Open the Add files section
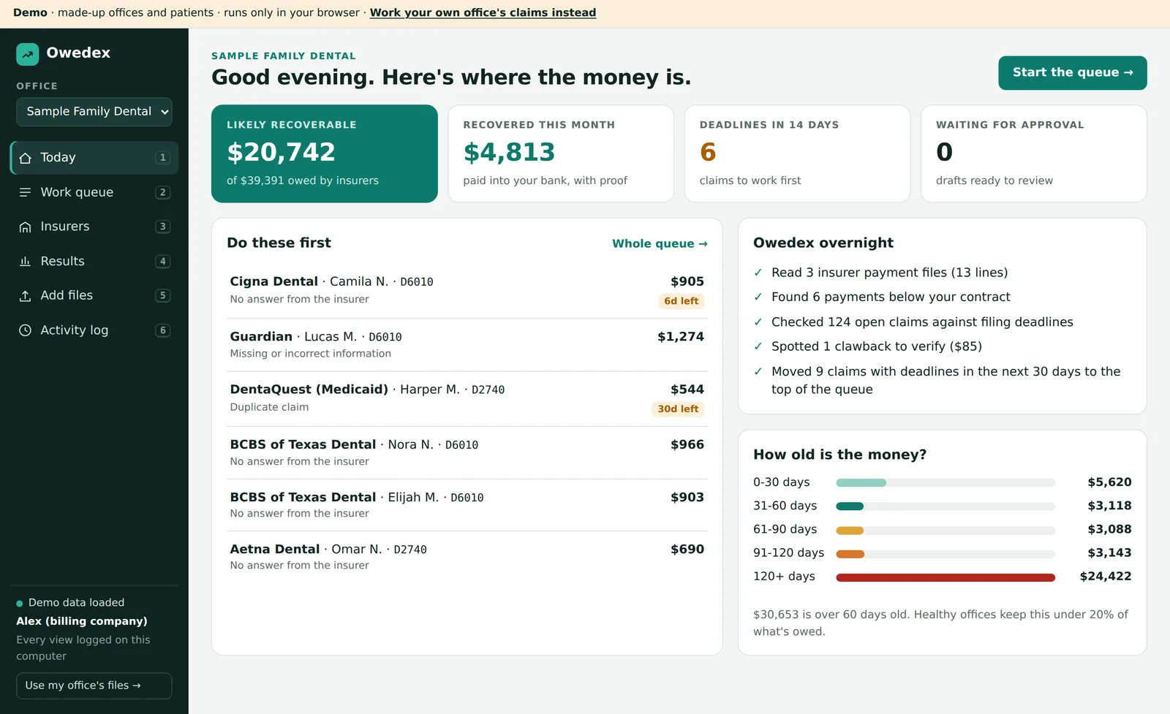 point(94,295)
